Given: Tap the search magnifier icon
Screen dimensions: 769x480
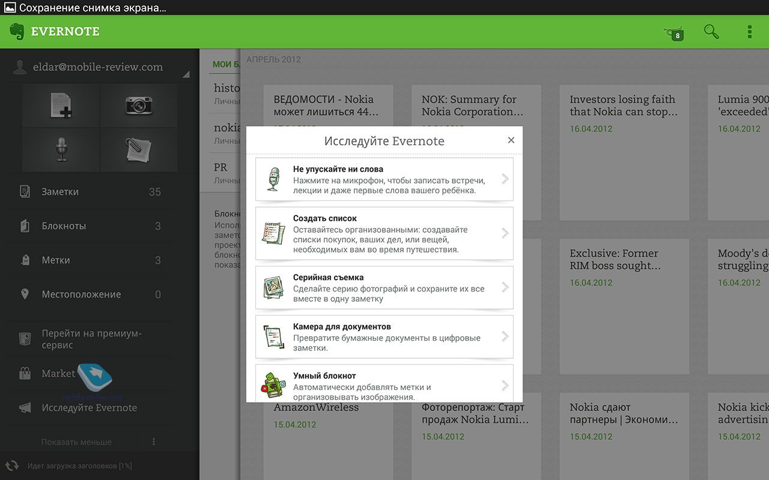Looking at the screenshot, I should pyautogui.click(x=711, y=32).
